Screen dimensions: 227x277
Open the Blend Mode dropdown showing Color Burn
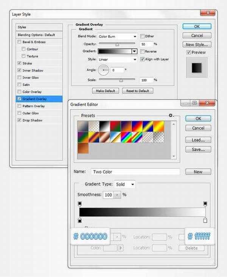(x=117, y=36)
